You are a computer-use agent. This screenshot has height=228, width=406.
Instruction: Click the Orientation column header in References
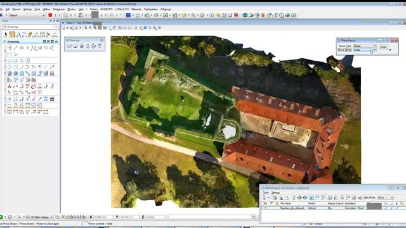click(x=350, y=204)
